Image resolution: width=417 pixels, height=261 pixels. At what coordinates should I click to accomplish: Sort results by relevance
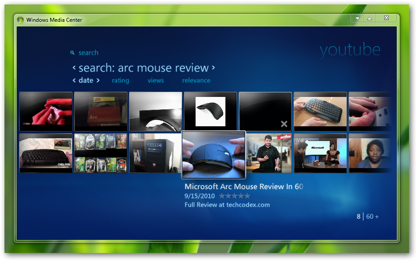(x=196, y=80)
